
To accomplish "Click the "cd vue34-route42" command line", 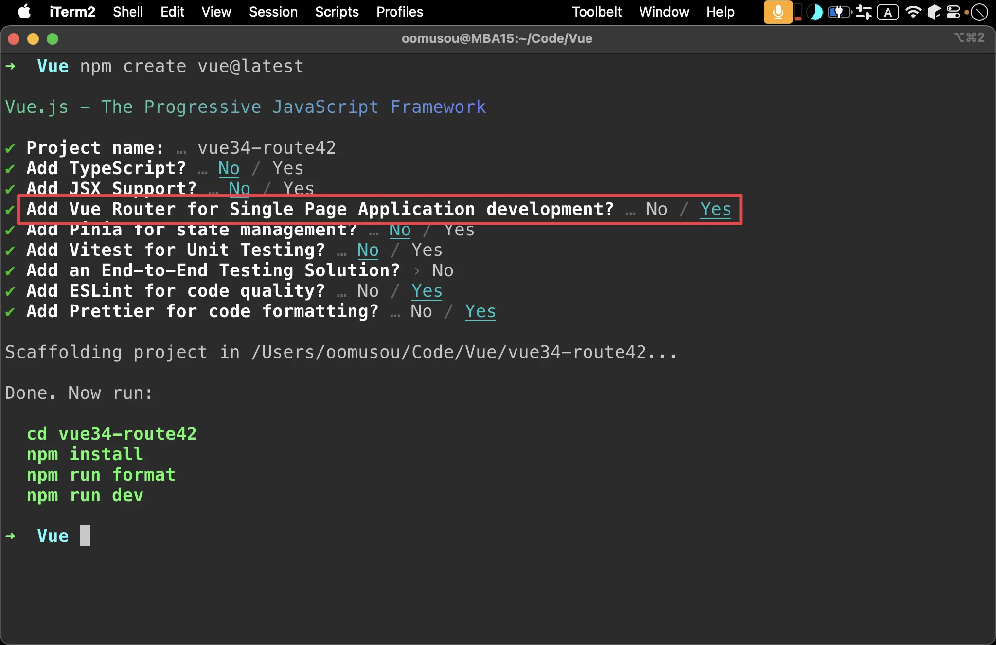I will pyautogui.click(x=111, y=434).
